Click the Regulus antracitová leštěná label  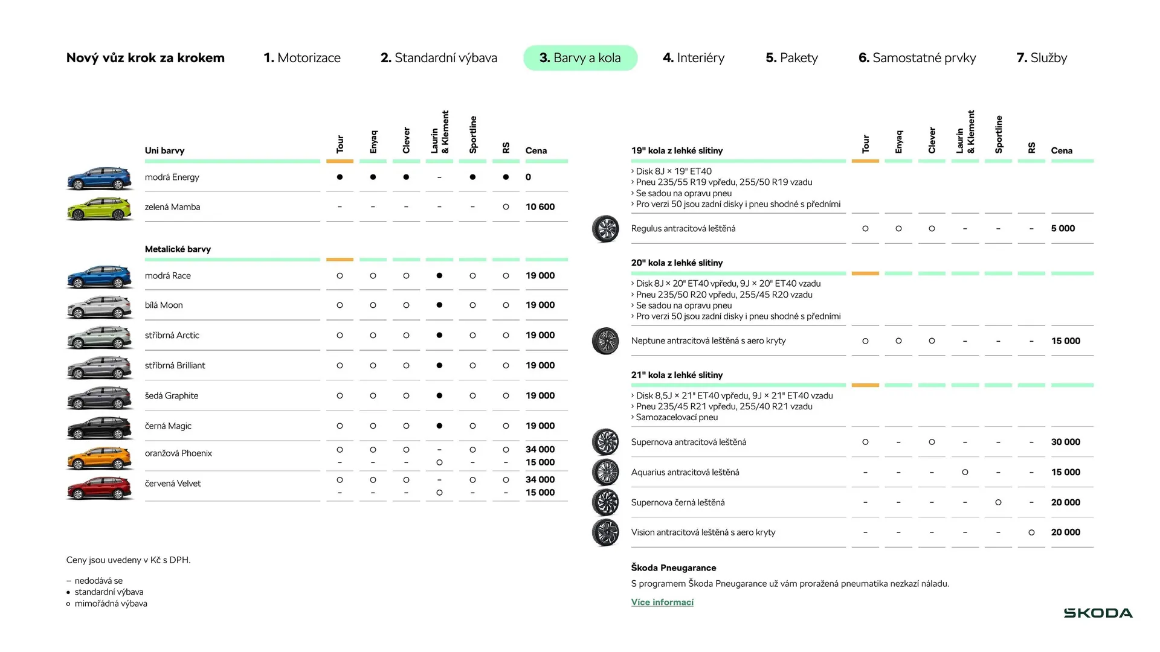pyautogui.click(x=683, y=228)
